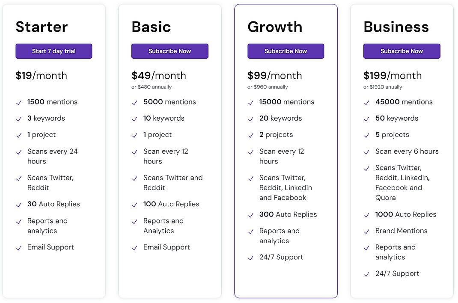458x303 pixels.
Task: Subscribe to the Growth plan
Action: [286, 51]
